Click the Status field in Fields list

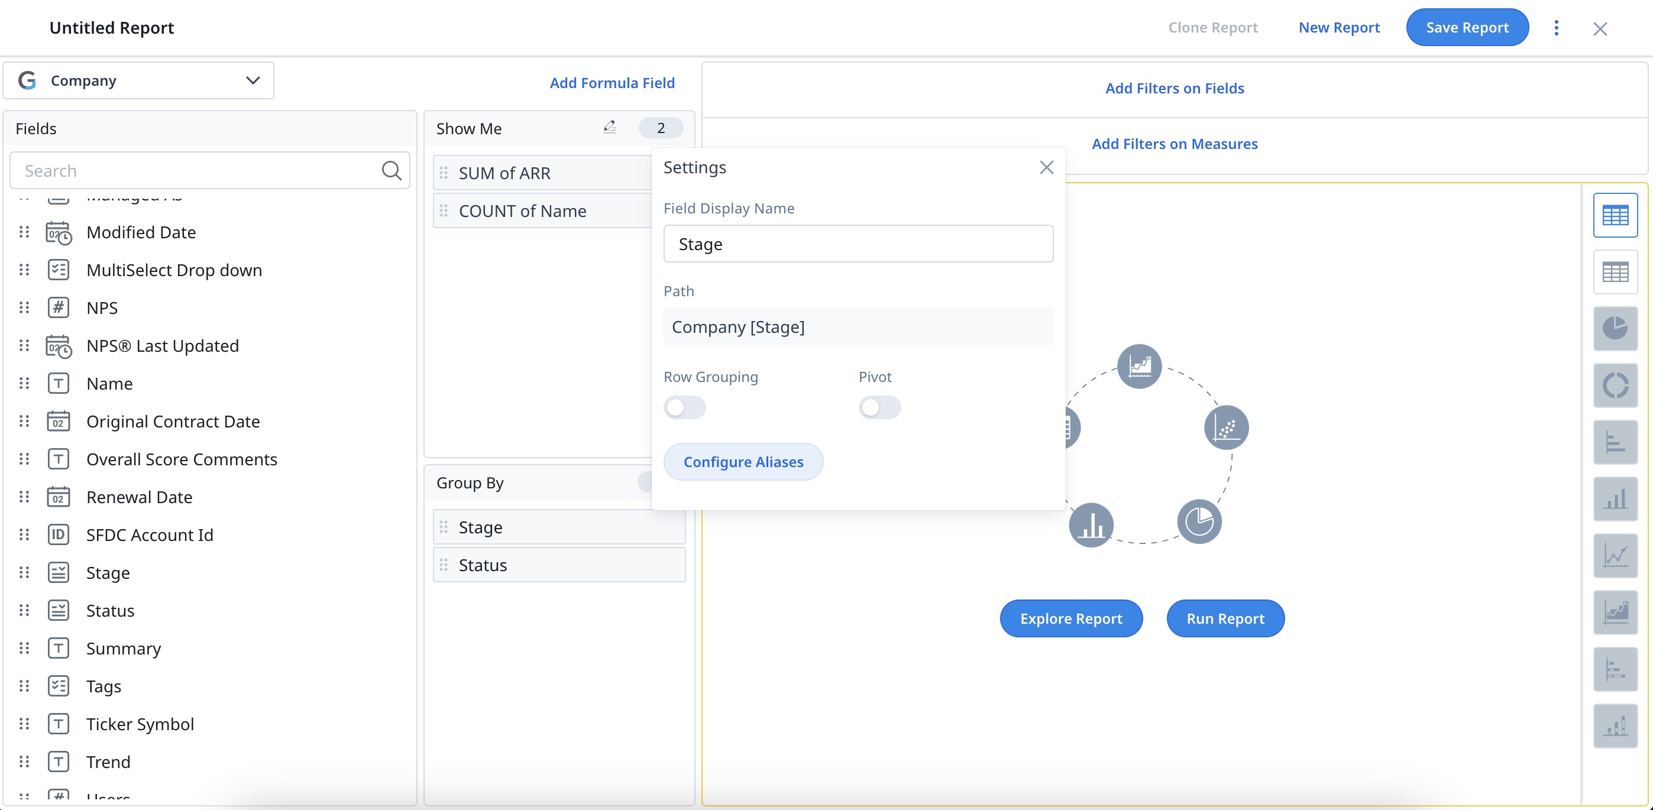pos(110,611)
